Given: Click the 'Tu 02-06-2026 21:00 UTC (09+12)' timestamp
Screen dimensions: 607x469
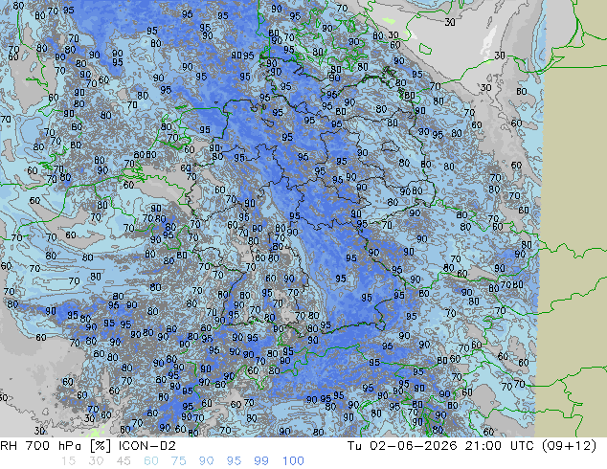Looking at the screenshot, I should [x=472, y=446].
